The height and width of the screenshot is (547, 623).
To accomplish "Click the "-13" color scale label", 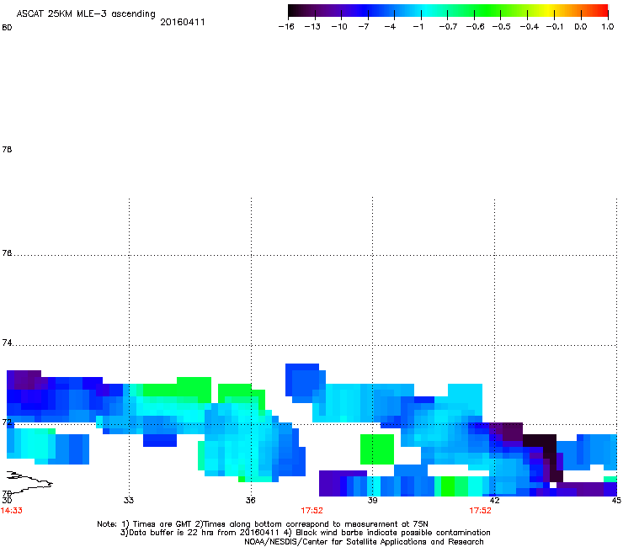I will 312,27.
